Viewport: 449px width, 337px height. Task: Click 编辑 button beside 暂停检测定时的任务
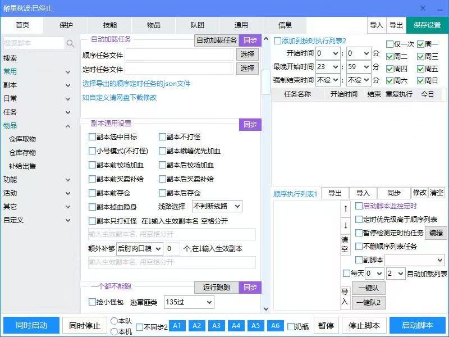coord(436,233)
